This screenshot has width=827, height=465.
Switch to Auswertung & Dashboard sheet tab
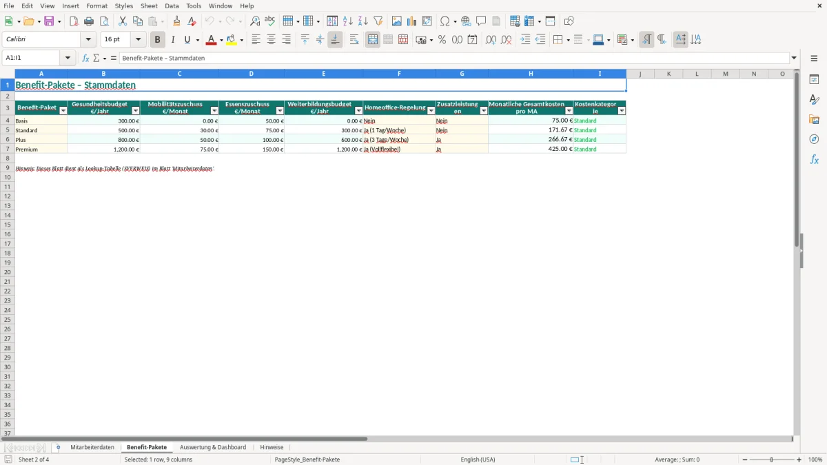point(213,447)
